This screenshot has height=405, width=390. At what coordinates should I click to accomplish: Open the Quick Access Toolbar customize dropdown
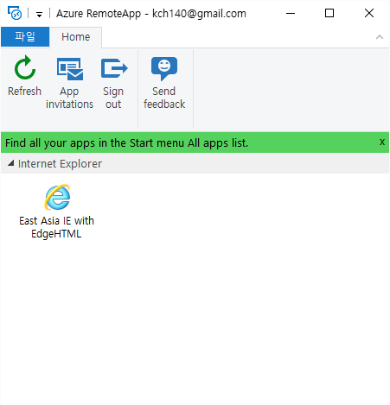(x=39, y=14)
